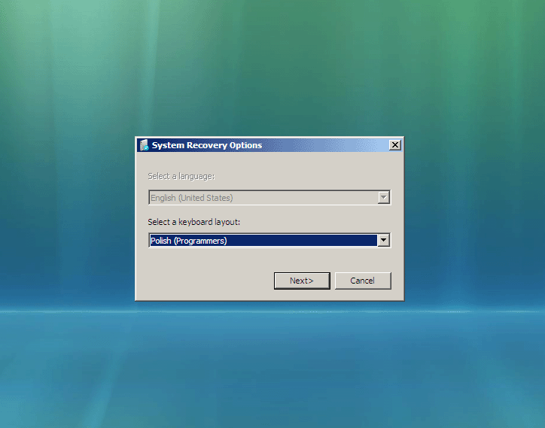Click the 'Select a keyboard layout:' label

[x=194, y=222]
